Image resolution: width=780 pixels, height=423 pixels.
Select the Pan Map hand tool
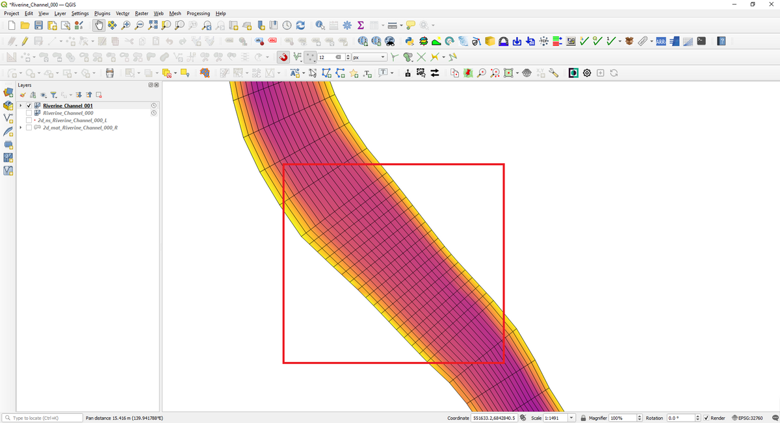pyautogui.click(x=98, y=25)
